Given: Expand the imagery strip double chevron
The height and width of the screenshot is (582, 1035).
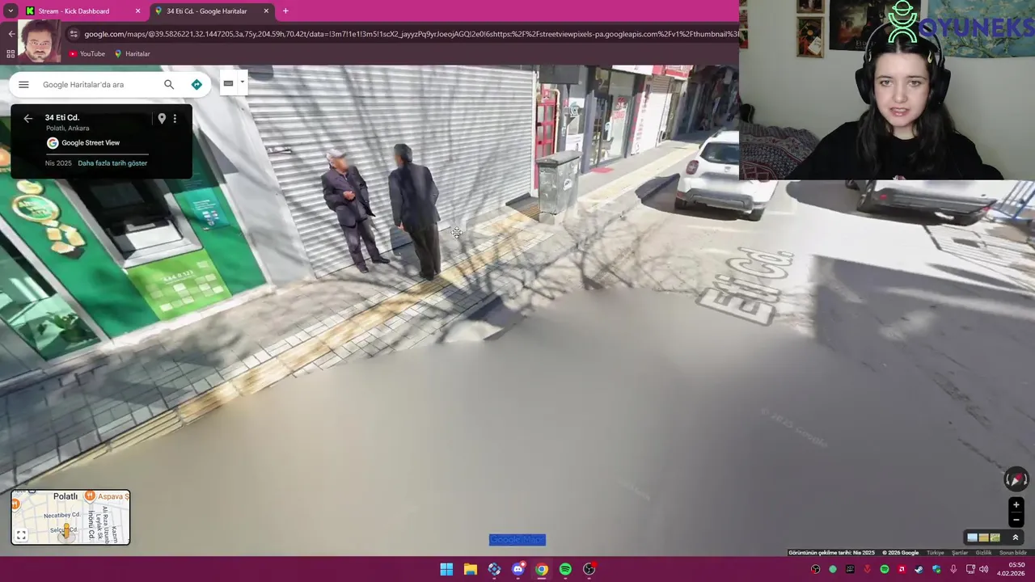Looking at the screenshot, I should 1016,538.
